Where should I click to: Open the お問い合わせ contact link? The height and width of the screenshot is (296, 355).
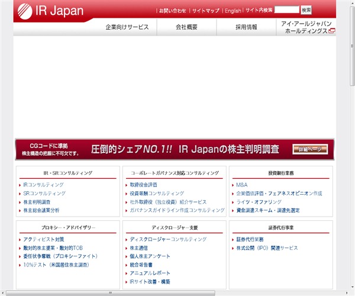click(x=172, y=11)
